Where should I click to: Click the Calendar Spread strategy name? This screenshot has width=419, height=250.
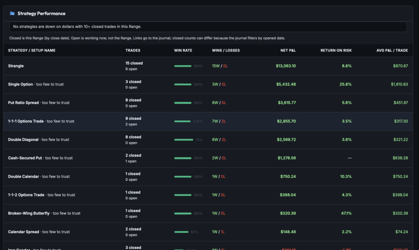click(x=23, y=232)
